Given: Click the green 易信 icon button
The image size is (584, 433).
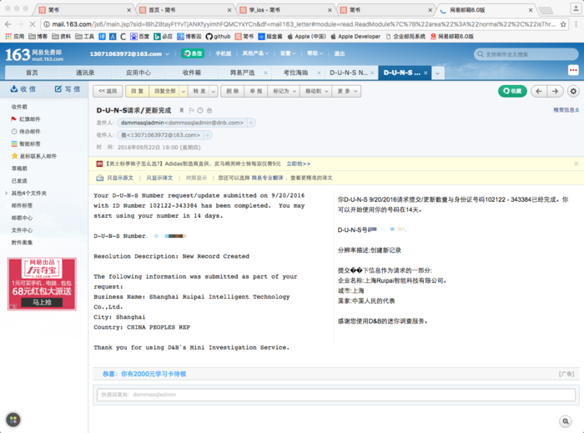Looking at the screenshot, I should (193, 53).
